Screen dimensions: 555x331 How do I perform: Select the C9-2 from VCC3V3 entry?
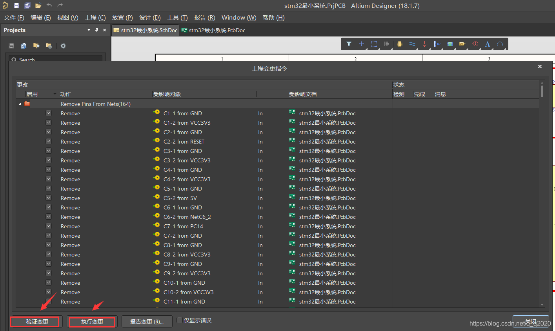pos(187,273)
